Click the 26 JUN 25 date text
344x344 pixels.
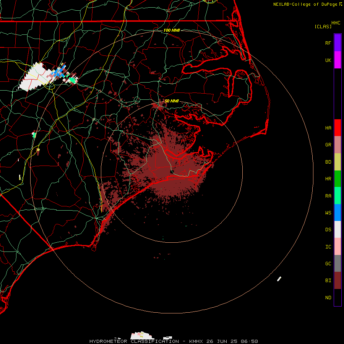pos(222,341)
